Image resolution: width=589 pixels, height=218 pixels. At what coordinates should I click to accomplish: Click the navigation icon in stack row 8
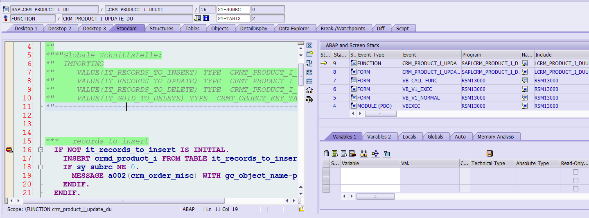525,72
